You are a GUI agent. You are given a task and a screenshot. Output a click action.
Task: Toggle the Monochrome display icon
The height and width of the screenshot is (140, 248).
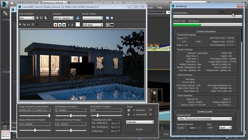pos(72,25)
